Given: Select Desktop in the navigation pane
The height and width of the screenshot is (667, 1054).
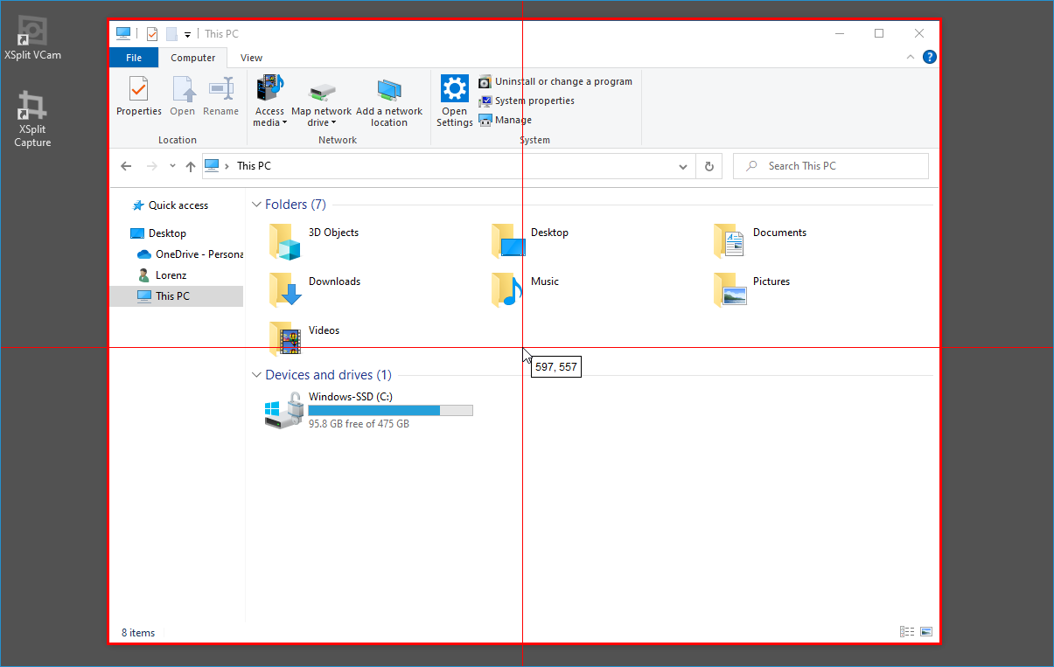Looking at the screenshot, I should (x=158, y=233).
